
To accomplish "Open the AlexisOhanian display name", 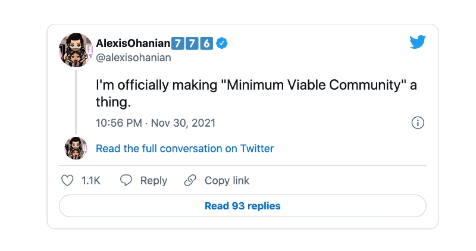I will tap(133, 43).
